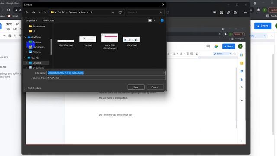
Task: Open the Gmail bookmark
Action: [x=13, y=16]
